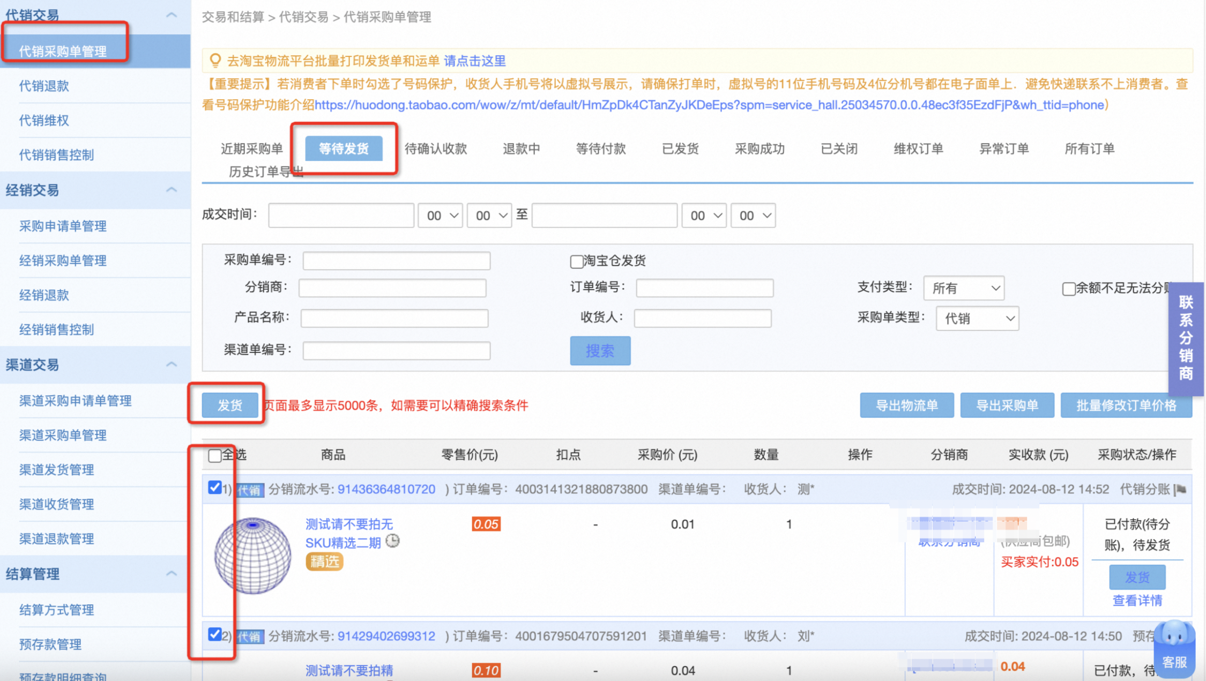Open the start minute dropdown
This screenshot has width=1206, height=681.
point(489,216)
